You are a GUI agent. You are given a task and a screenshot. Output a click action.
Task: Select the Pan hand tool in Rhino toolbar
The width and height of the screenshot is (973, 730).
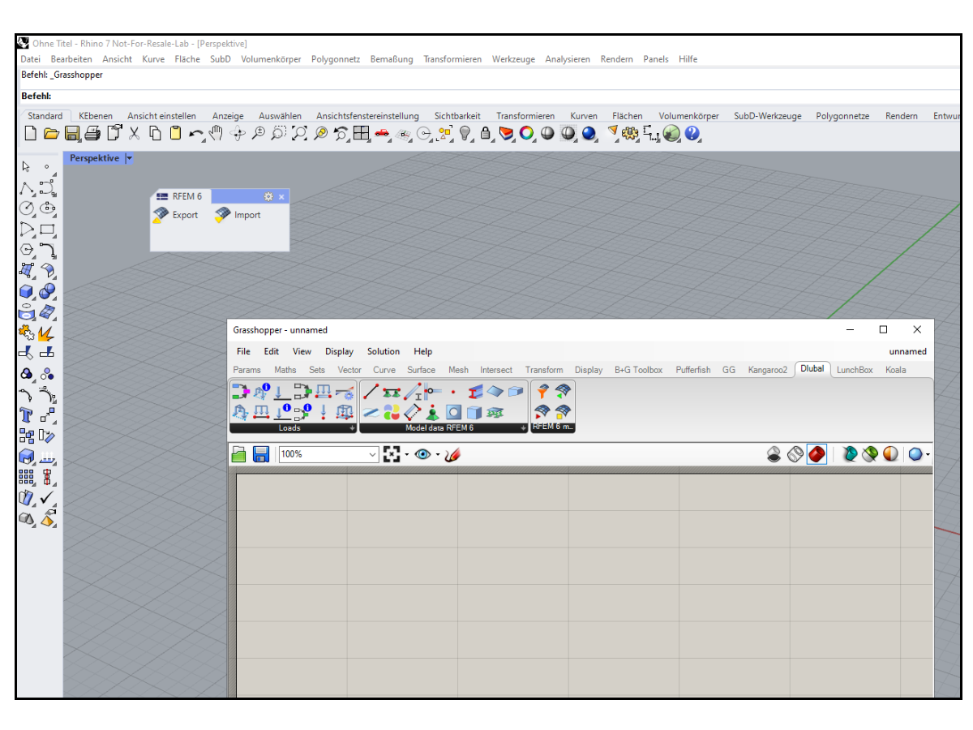click(214, 134)
